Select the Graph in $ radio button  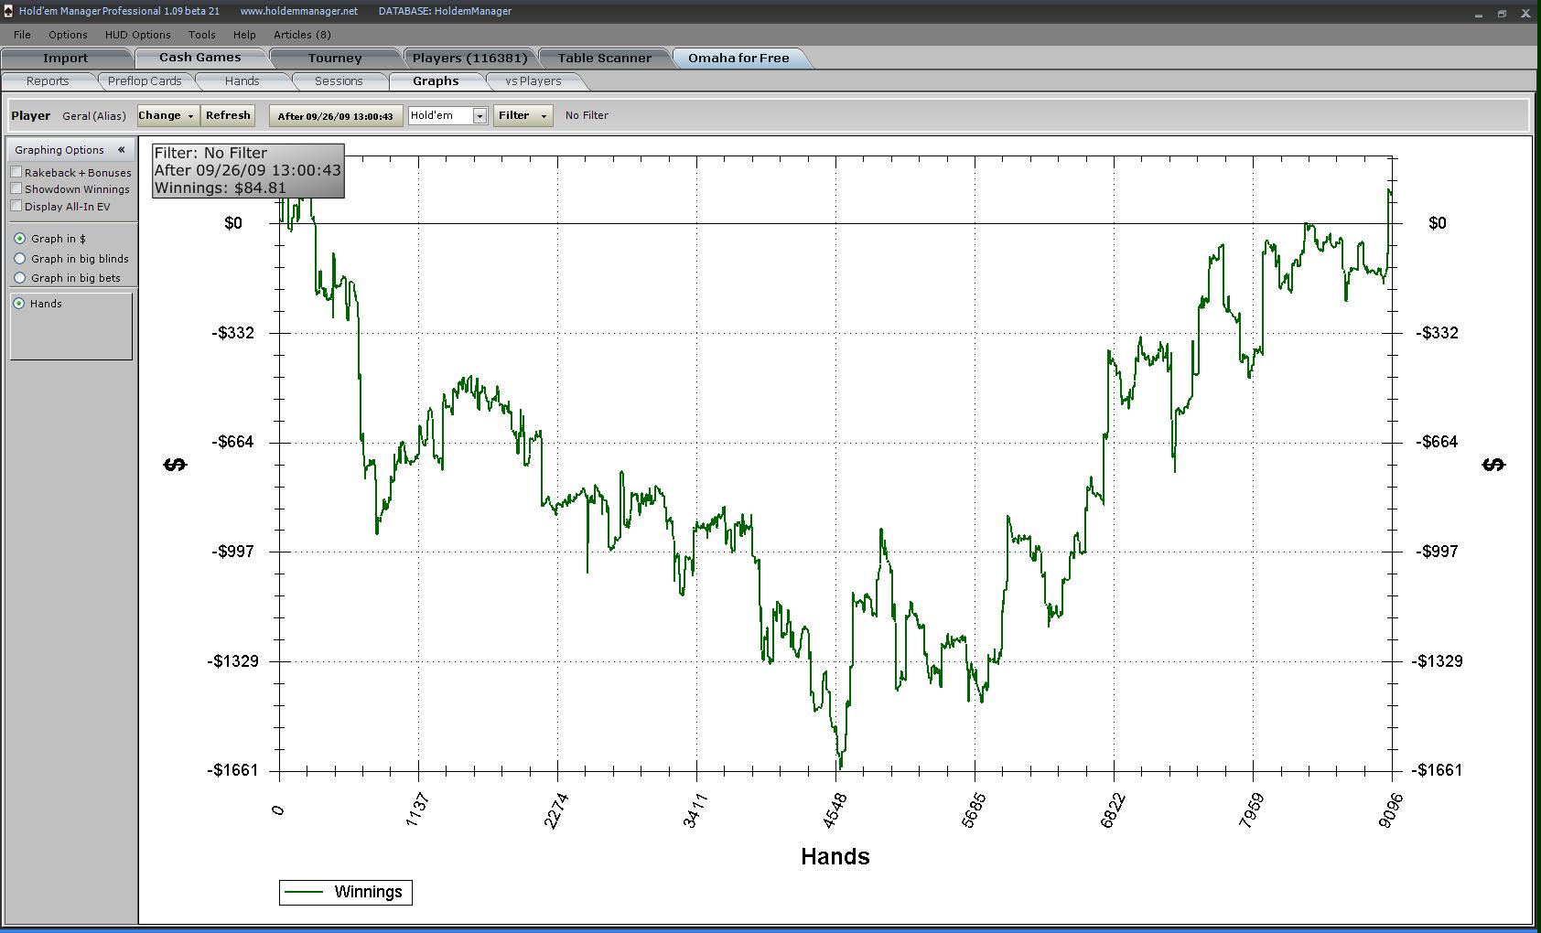click(19, 239)
